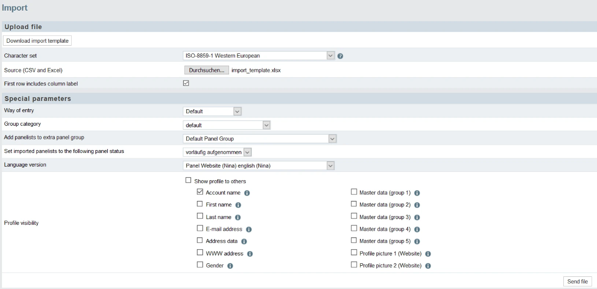Uncheck First row includes column label
597x289 pixels.
pos(186,83)
